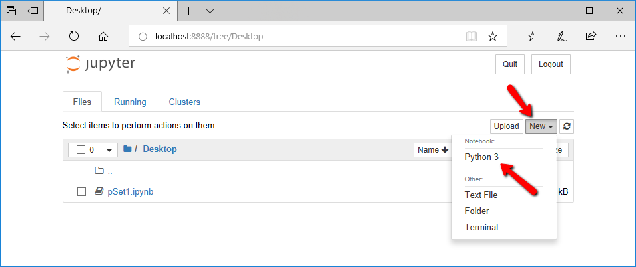Click the root folder icon in breadcrumb
This screenshot has height=267, width=636.
(127, 149)
